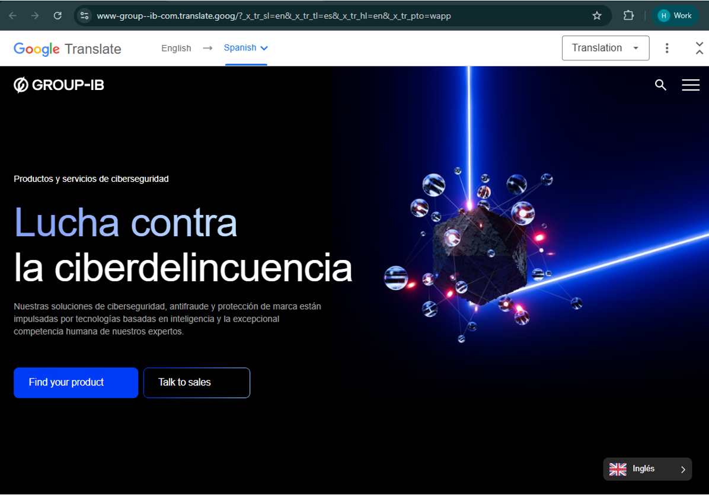
Task: Click the Find your product button
Action: click(x=76, y=382)
